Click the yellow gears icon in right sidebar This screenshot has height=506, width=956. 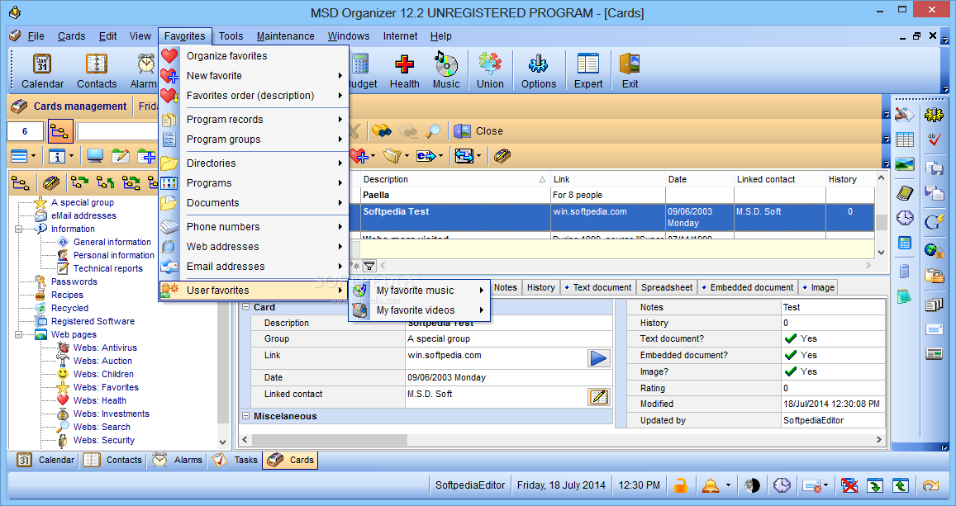934,114
